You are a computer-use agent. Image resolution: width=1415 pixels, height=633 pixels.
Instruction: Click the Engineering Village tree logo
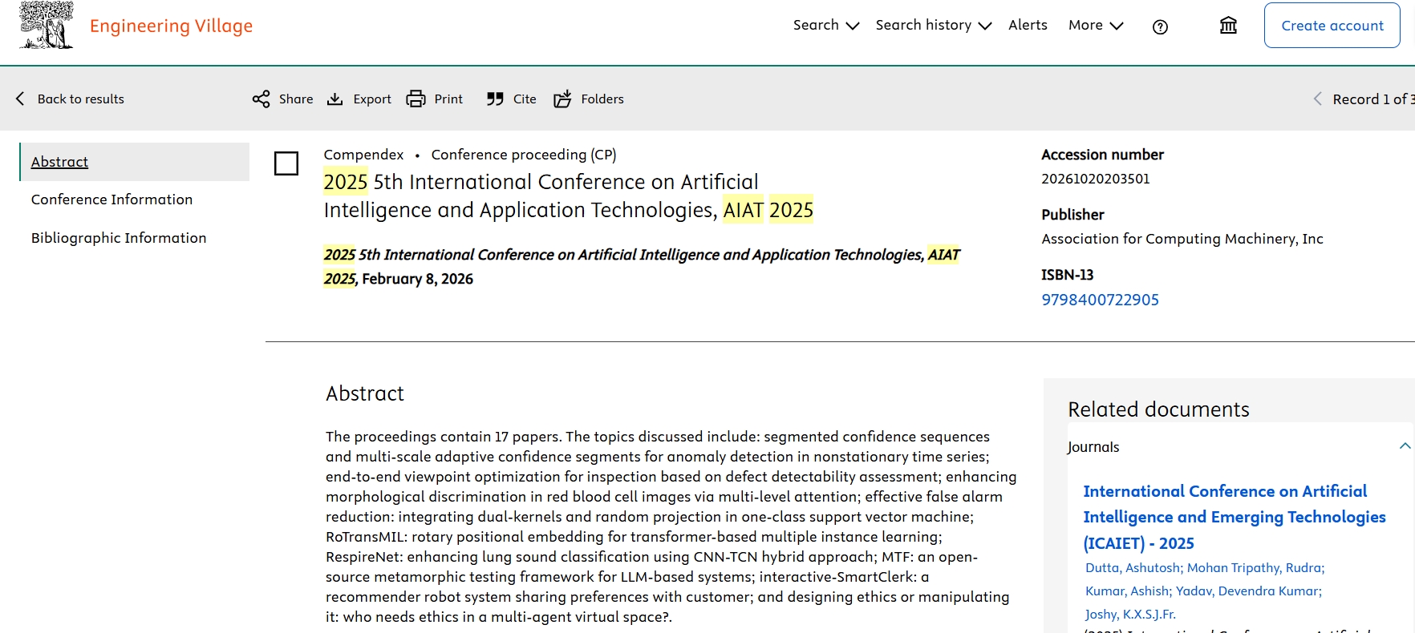click(47, 26)
